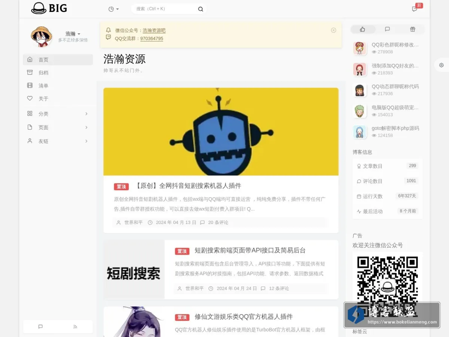This screenshot has height=337, width=449.
Task: Click avatar beside QQ彩色群昵称修改 post
Action: tap(360, 48)
